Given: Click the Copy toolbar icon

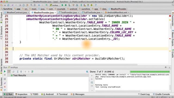Looking at the screenshot, I should [x=24, y=5].
